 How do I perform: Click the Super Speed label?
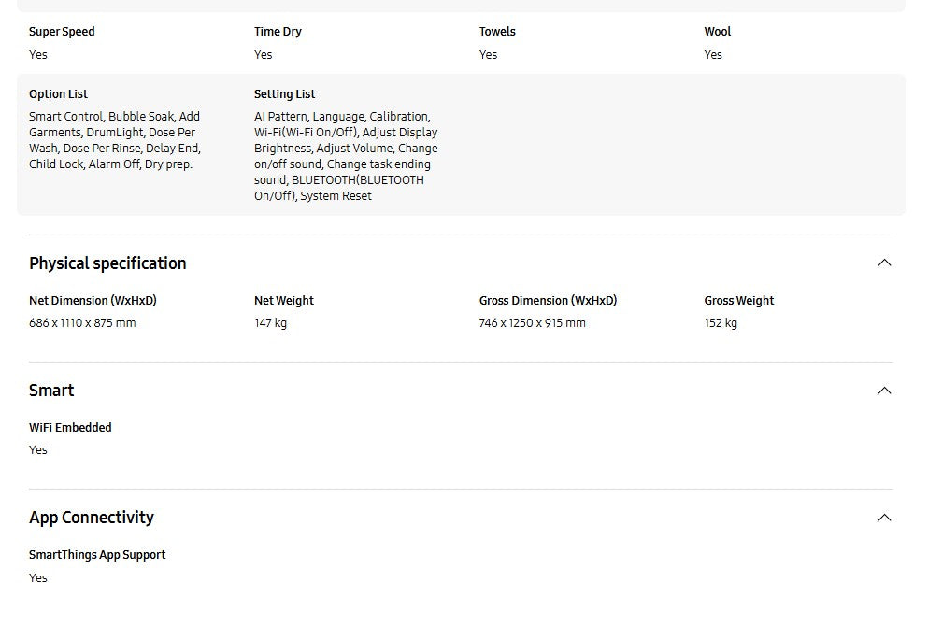(x=62, y=32)
